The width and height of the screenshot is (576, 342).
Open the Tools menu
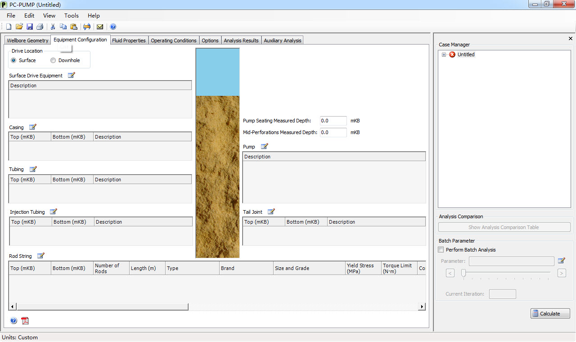[x=72, y=16]
